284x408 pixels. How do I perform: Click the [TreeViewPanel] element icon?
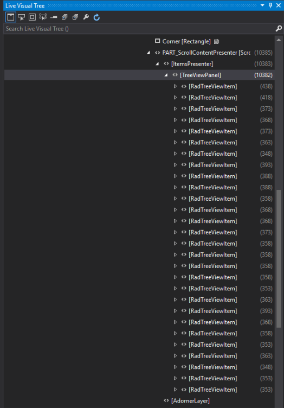tap(175, 75)
